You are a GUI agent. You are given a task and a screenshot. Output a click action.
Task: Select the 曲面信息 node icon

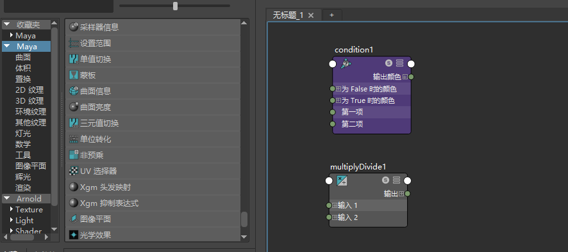coord(74,91)
